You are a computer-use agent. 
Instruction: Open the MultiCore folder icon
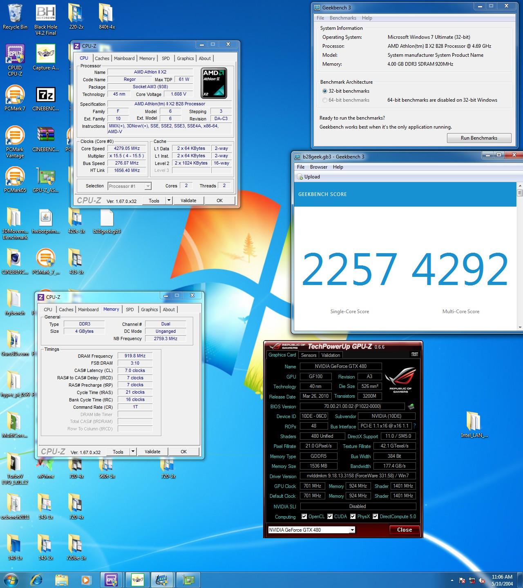[x=15, y=425]
